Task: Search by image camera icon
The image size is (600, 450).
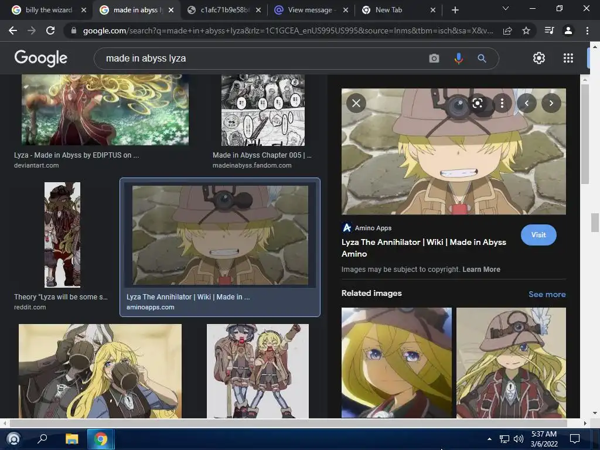Action: coord(434,58)
